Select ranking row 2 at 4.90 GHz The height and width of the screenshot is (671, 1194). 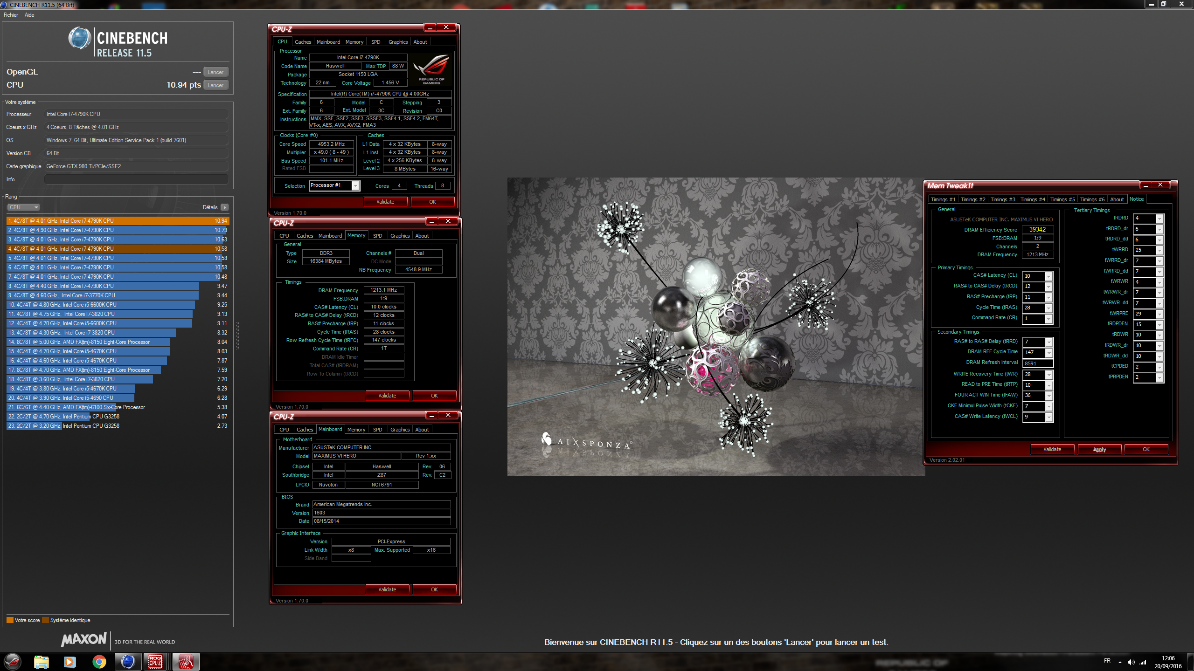point(118,230)
